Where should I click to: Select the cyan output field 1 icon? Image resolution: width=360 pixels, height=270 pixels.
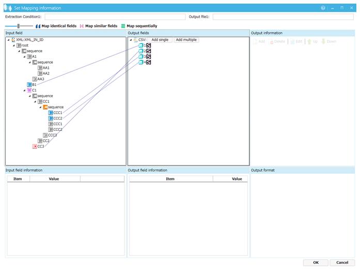coord(140,46)
